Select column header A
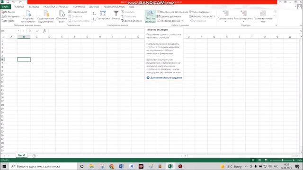 point(11,37)
